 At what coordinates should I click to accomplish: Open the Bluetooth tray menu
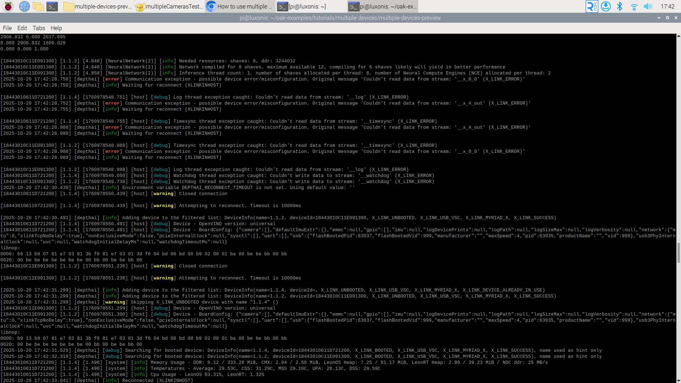coord(620,6)
